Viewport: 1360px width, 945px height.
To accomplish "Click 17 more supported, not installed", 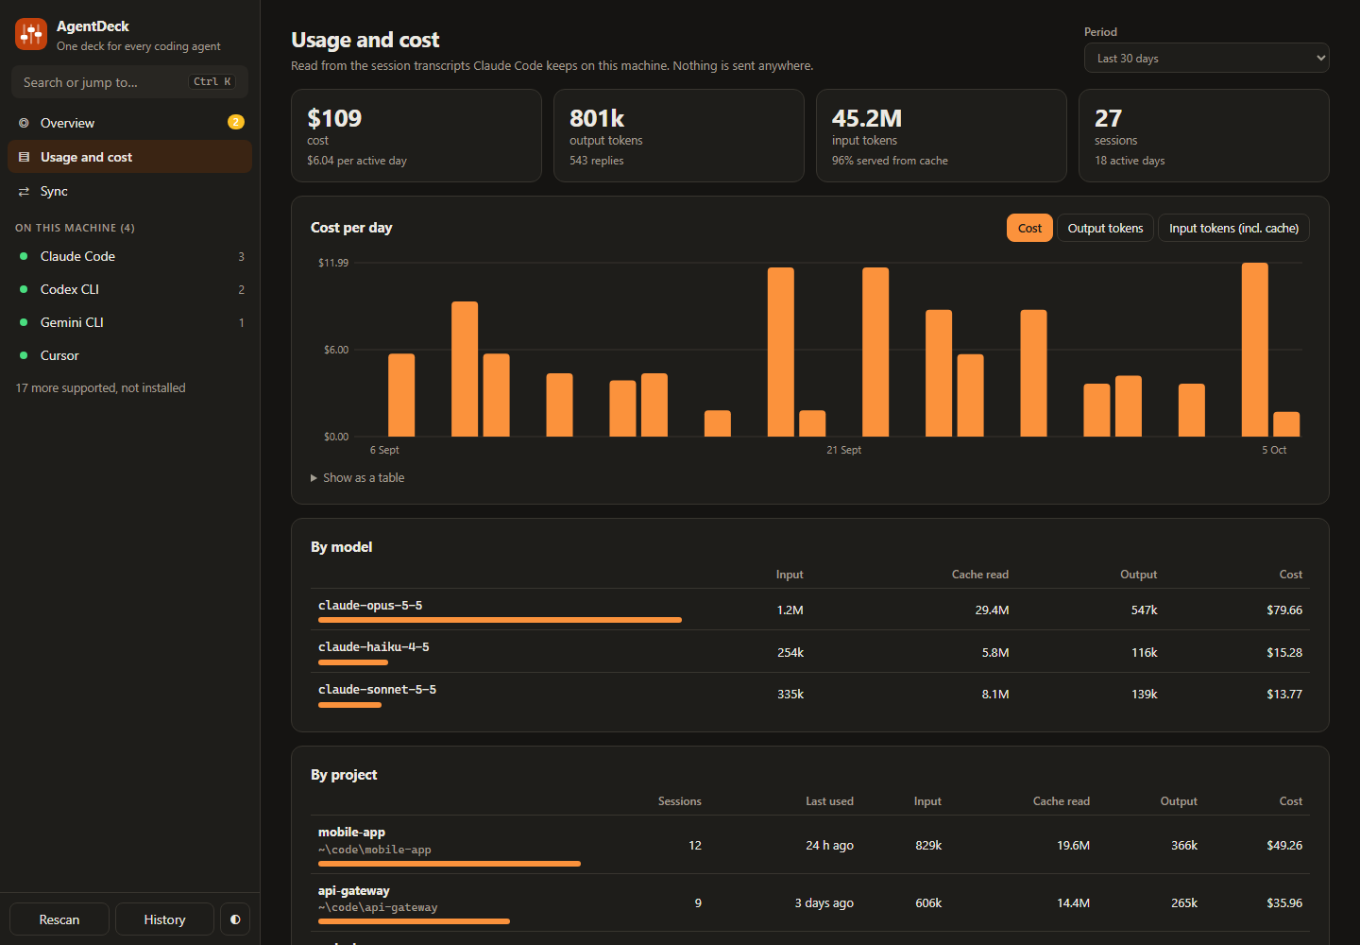I will click(101, 387).
